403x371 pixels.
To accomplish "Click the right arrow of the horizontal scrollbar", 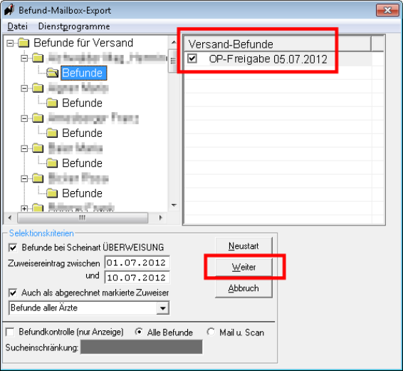I will point(161,218).
